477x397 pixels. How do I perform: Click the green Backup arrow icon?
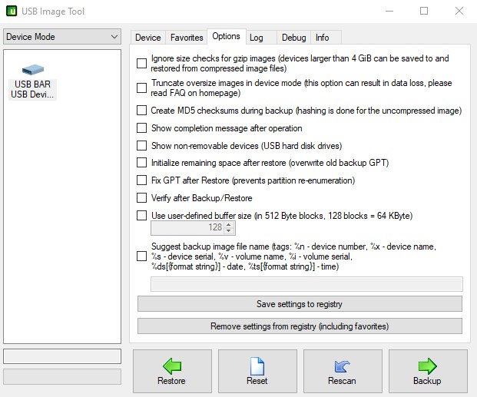tap(427, 366)
